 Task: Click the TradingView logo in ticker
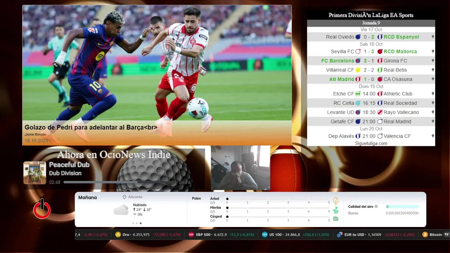(446, 234)
